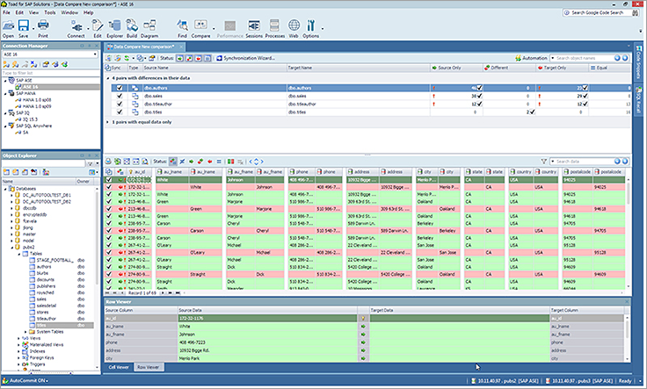Click the Print toolbar icon
The width and height of the screenshot is (647, 389).
point(43,29)
